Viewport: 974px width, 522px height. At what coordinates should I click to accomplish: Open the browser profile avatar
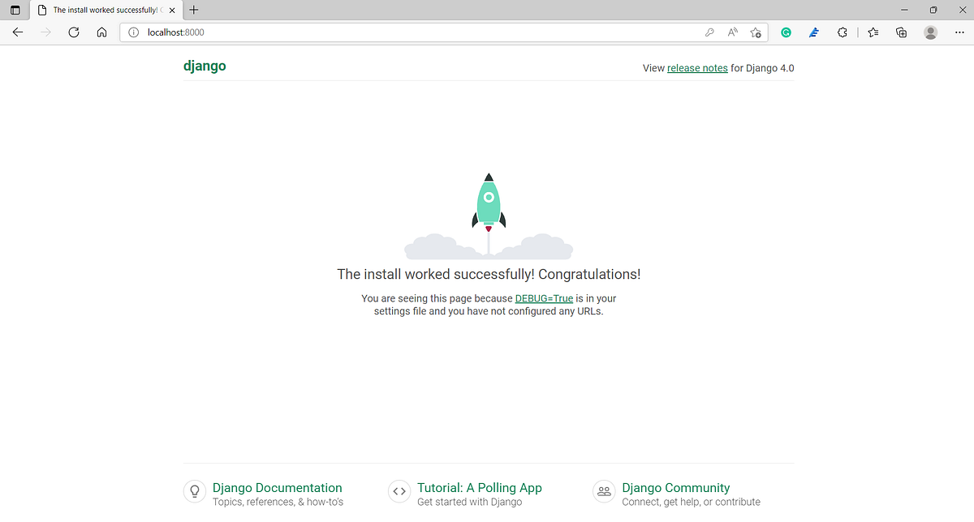(x=930, y=32)
